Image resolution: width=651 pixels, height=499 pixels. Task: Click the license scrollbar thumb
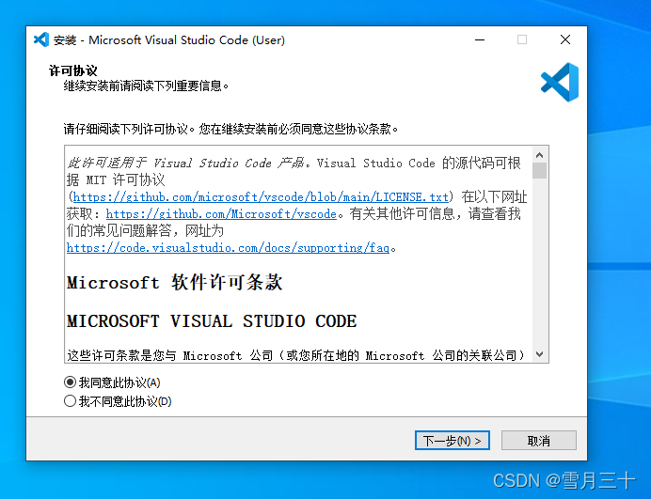point(539,170)
